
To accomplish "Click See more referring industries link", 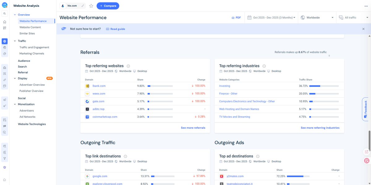I will 320,128.
